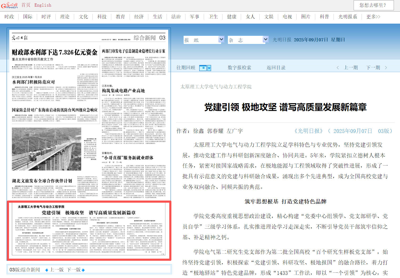This screenshot has height=278, width=400.
Task: Click the 您想去哪里? search box
Action: (373, 5)
